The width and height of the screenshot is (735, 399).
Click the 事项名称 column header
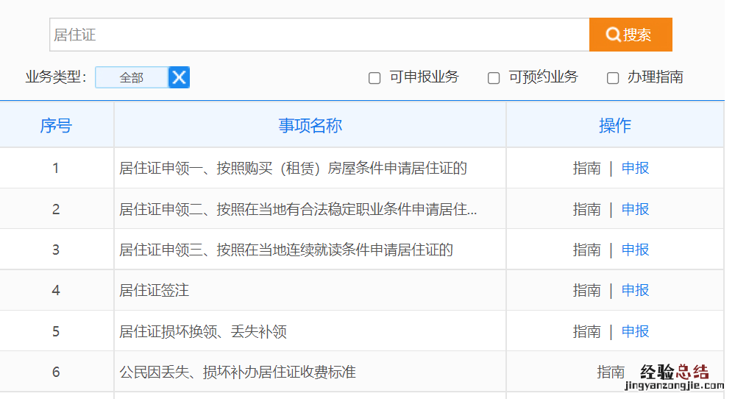pos(310,126)
